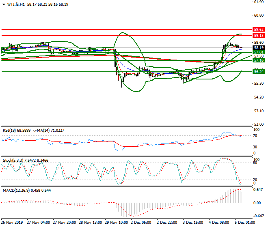Click the 3 Dec 15:00 time label

193,223
